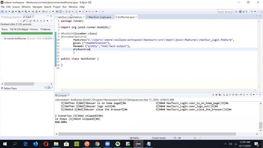Open the Refactor menu
Image resolution: width=263 pixels, height=148 pixels.
click(26, 7)
